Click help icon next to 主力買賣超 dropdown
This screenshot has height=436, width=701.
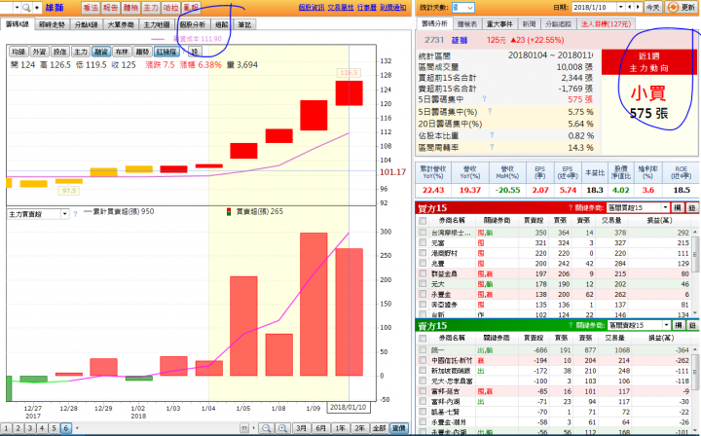pyautogui.click(x=76, y=214)
